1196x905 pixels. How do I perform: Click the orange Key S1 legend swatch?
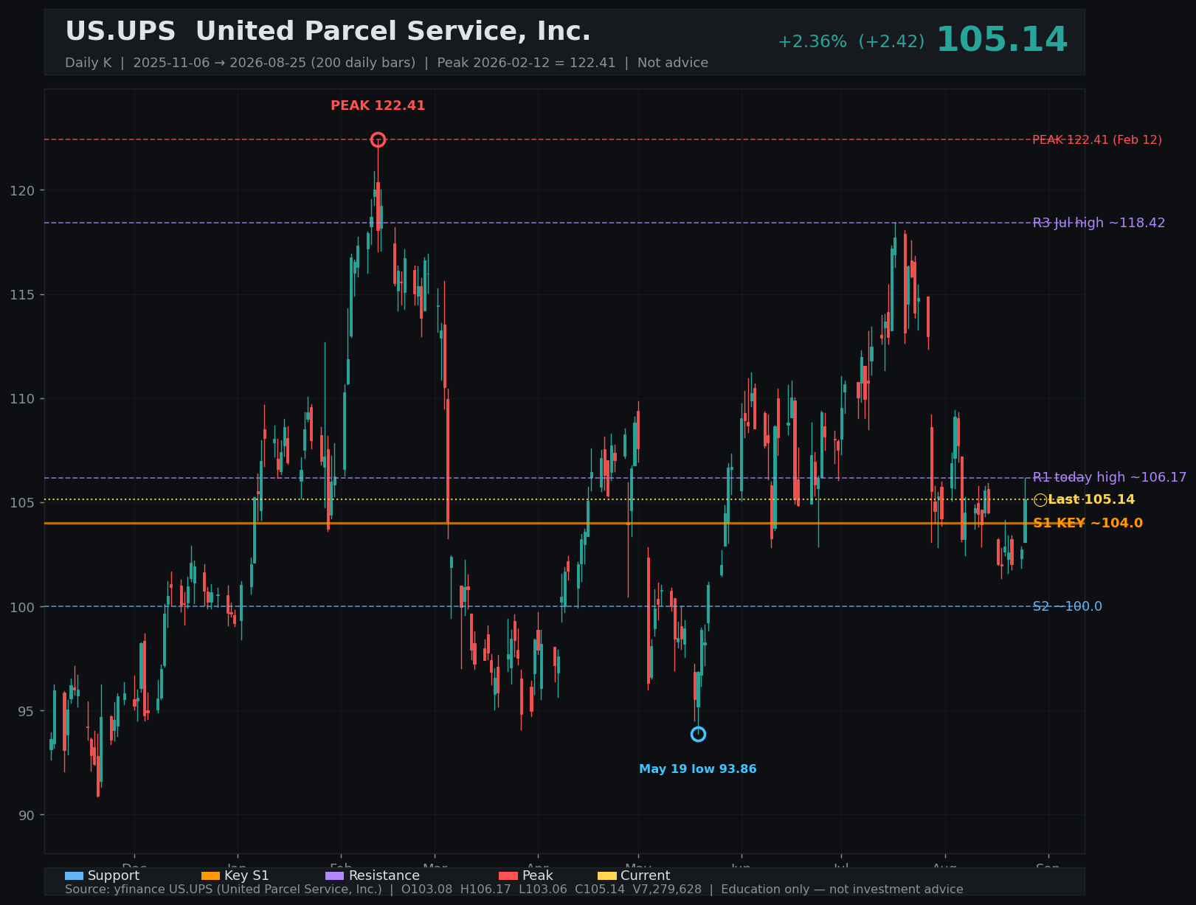210,875
